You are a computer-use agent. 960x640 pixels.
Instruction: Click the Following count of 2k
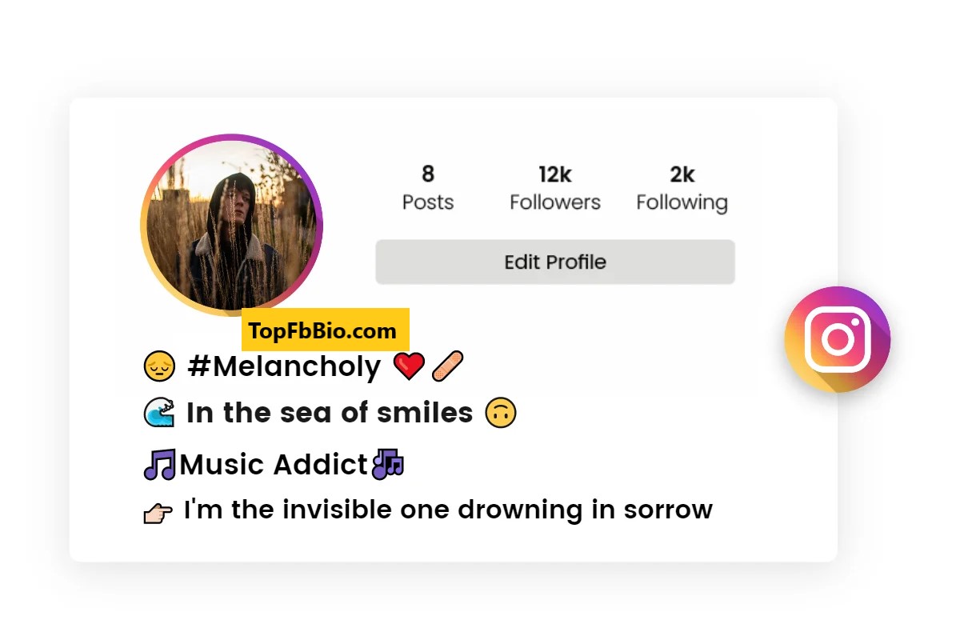coord(682,187)
